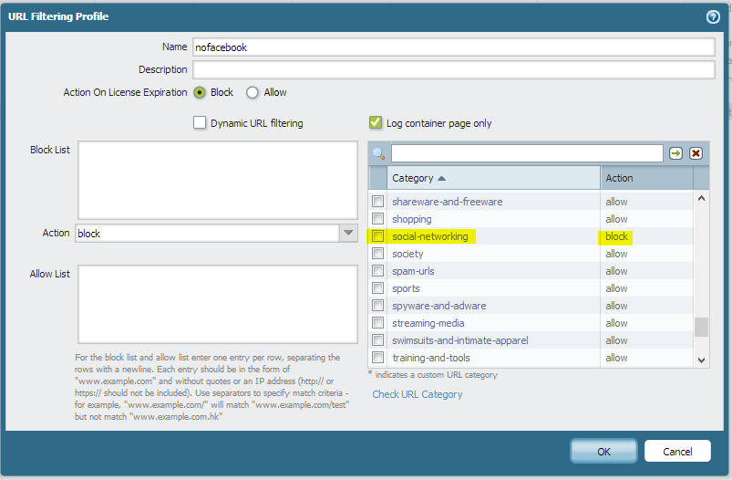Tick the social-networking category checkbox
This screenshot has width=732, height=480.
377,236
